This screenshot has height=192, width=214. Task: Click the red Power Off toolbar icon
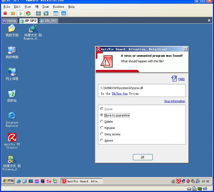(5, 13)
